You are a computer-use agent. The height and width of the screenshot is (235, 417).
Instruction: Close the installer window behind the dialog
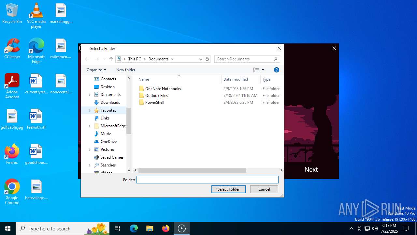[334, 48]
